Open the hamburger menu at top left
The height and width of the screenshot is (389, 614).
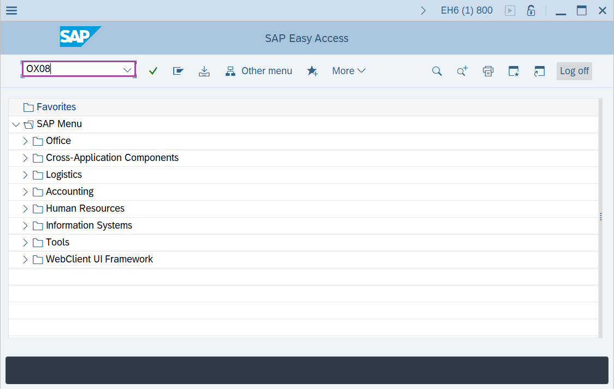pos(11,10)
